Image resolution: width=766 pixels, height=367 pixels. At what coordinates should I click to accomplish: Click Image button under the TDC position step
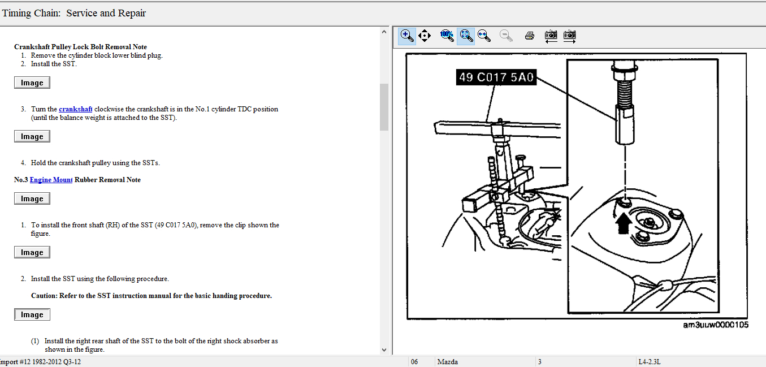click(x=32, y=137)
